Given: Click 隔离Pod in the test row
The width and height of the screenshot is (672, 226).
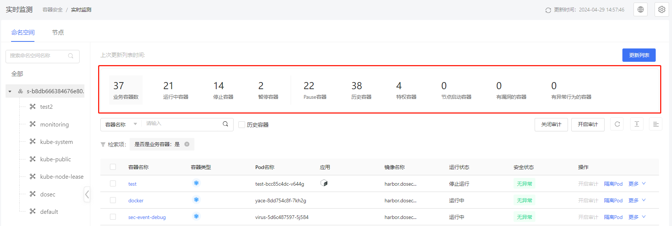Looking at the screenshot, I should [613, 184].
